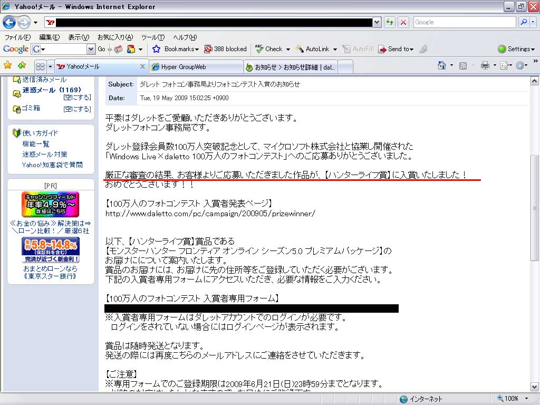Viewport: 540px width, 405px height.
Task: Open the ゴミ箱 folder
Action: click(31, 108)
